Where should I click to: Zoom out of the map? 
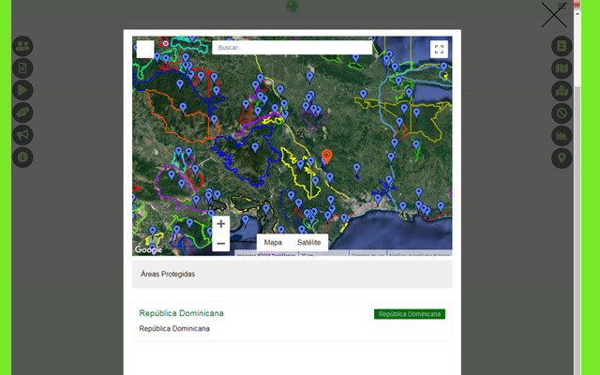[220, 244]
